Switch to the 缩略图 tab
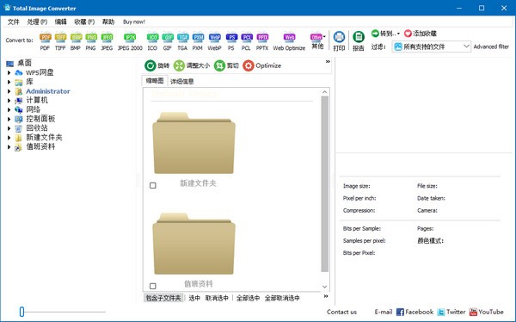 coord(155,81)
